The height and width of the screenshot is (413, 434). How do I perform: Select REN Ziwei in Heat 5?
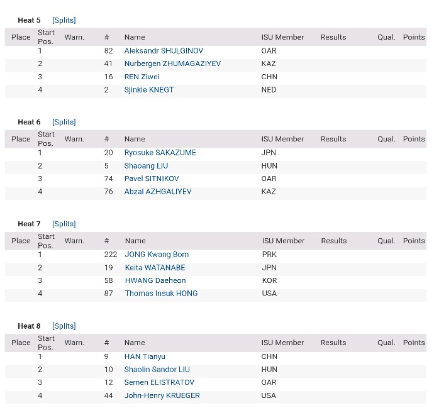(x=142, y=77)
